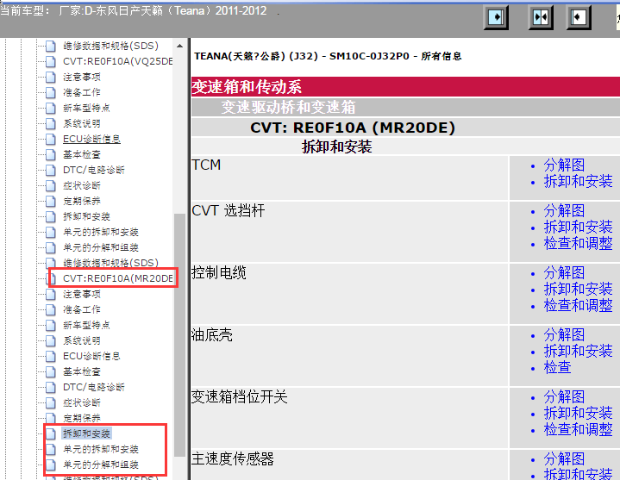Open 分解图 link for 主速度传感器
This screenshot has width=620, height=480.
click(x=564, y=459)
